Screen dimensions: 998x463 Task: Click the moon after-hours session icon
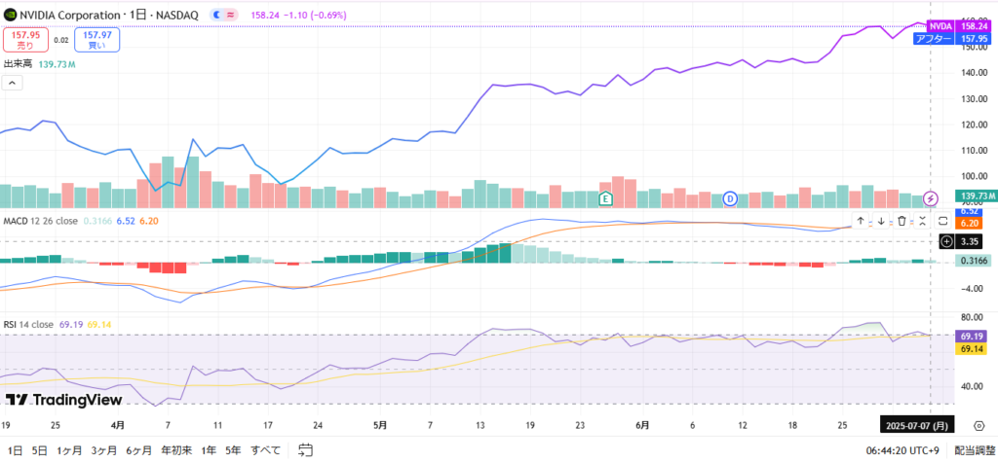[217, 14]
